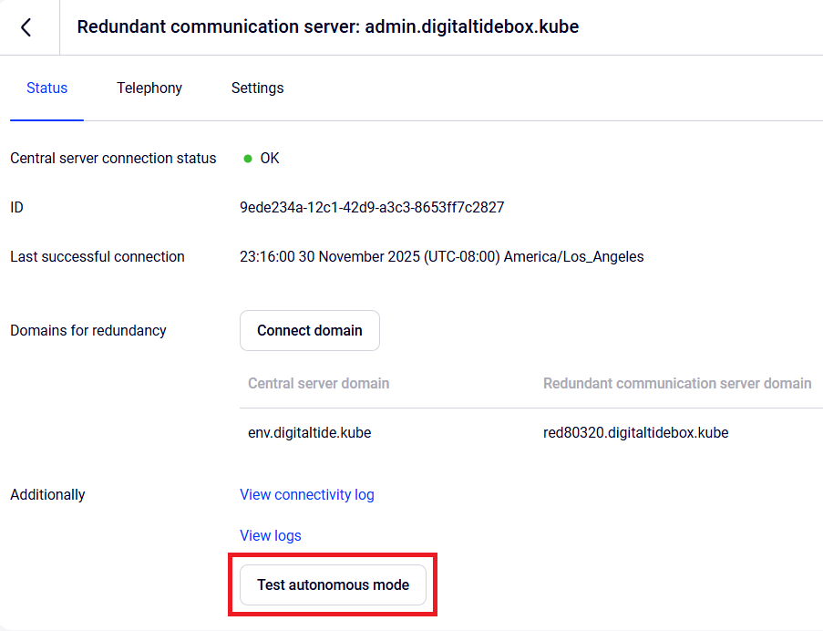
Task: Click the Domains for redundancy label
Action: coord(88,331)
